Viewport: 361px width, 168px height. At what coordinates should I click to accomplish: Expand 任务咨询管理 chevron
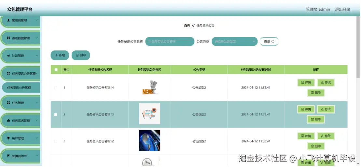click(37, 120)
